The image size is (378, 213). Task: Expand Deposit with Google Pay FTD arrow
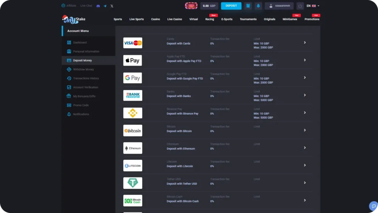pos(305,78)
